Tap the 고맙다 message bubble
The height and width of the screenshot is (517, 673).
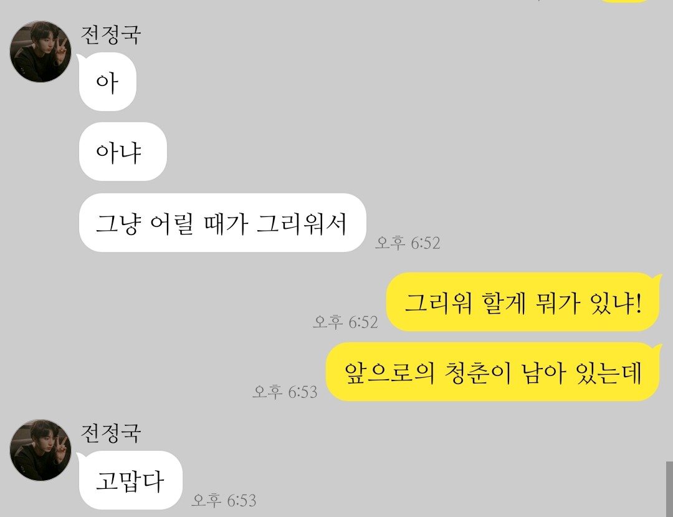[x=130, y=480]
